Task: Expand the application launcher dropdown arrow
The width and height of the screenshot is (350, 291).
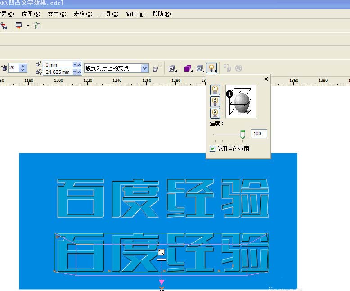Action: point(28,26)
